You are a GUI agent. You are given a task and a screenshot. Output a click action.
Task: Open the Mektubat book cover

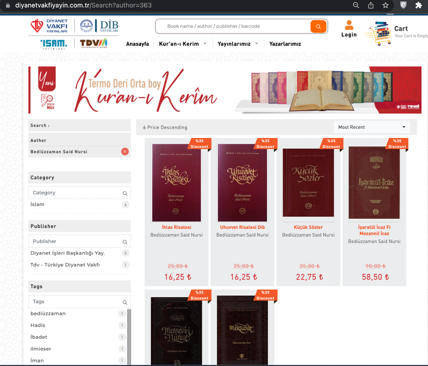point(242,330)
